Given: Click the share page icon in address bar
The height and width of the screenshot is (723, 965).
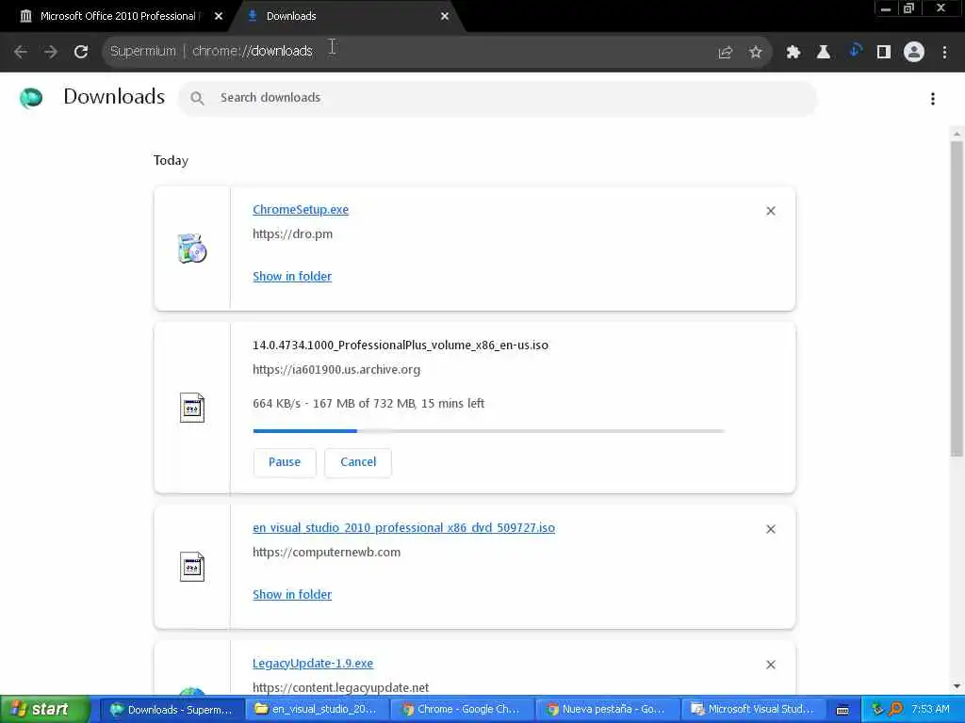Looking at the screenshot, I should pos(725,53).
